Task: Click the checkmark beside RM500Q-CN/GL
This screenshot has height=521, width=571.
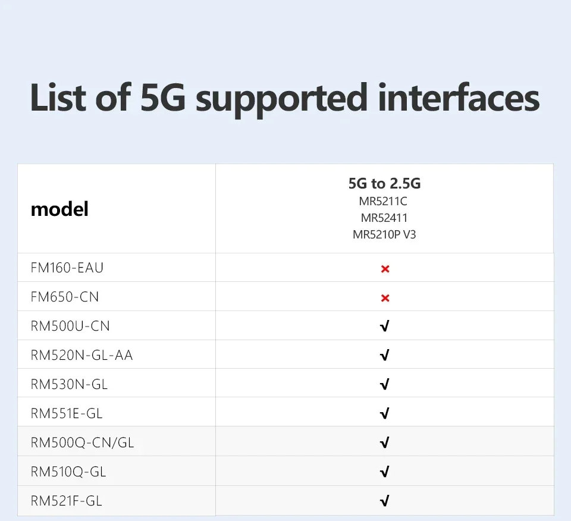Action: click(384, 442)
